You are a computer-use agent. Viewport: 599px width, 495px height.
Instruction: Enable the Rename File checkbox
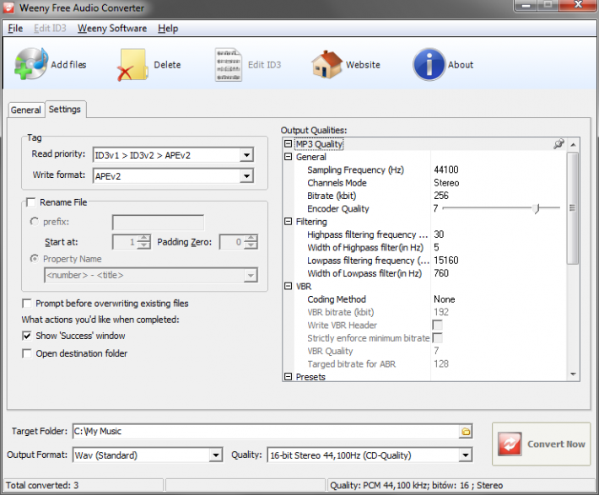click(30, 202)
